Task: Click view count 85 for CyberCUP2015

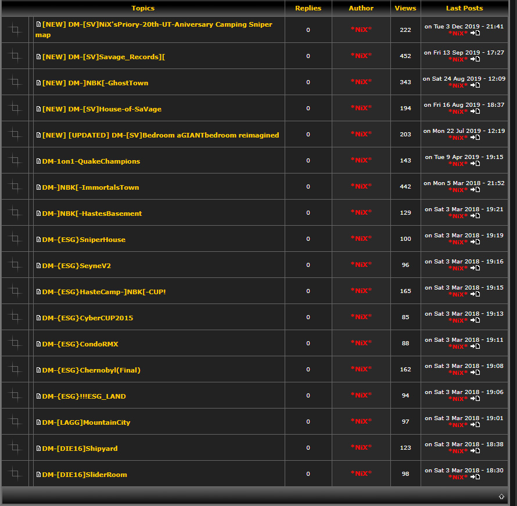Action: pos(405,317)
